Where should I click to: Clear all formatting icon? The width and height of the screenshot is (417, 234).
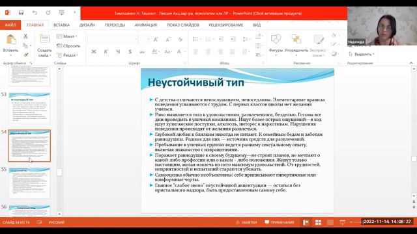click(x=180, y=40)
